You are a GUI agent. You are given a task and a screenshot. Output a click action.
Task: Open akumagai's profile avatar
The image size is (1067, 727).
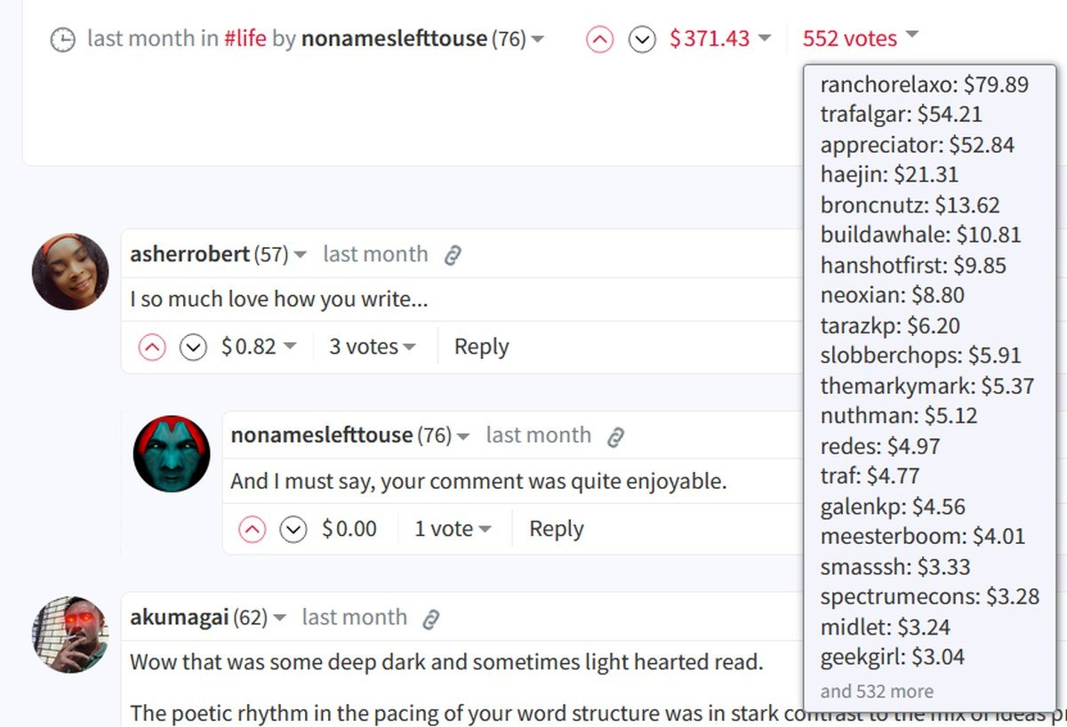click(70, 634)
